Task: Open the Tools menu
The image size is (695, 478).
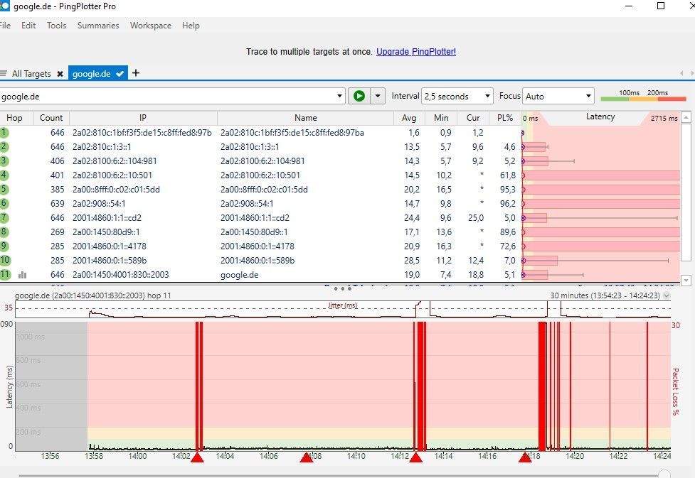Action: (56, 26)
